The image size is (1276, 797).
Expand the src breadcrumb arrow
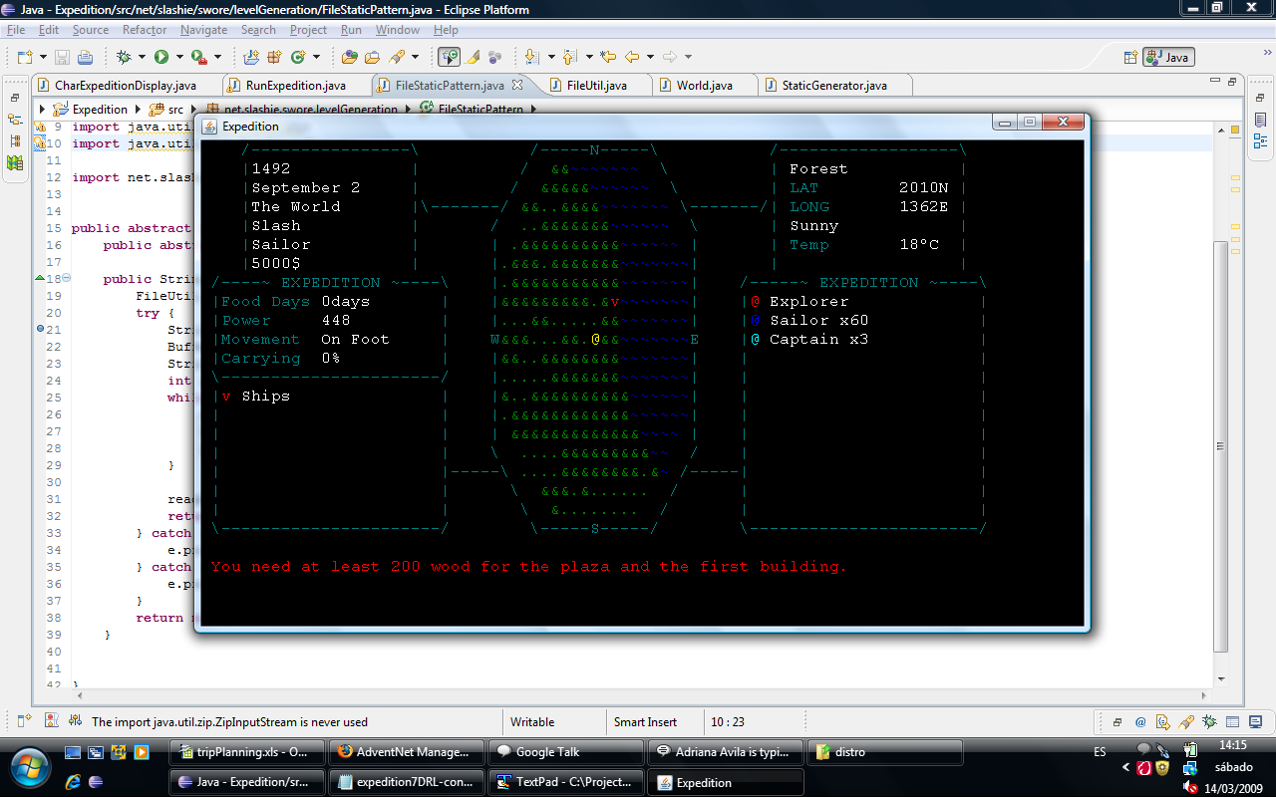pos(191,110)
